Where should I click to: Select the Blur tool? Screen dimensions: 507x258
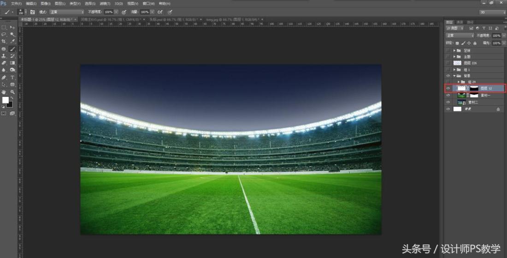pyautogui.click(x=4, y=70)
